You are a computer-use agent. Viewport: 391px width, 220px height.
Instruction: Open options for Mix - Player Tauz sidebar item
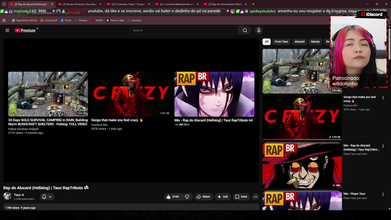pos(383,194)
